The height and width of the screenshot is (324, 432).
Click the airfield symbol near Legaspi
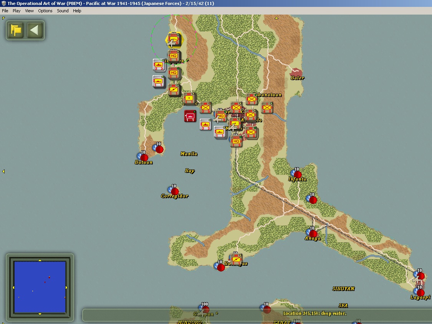[417, 280]
